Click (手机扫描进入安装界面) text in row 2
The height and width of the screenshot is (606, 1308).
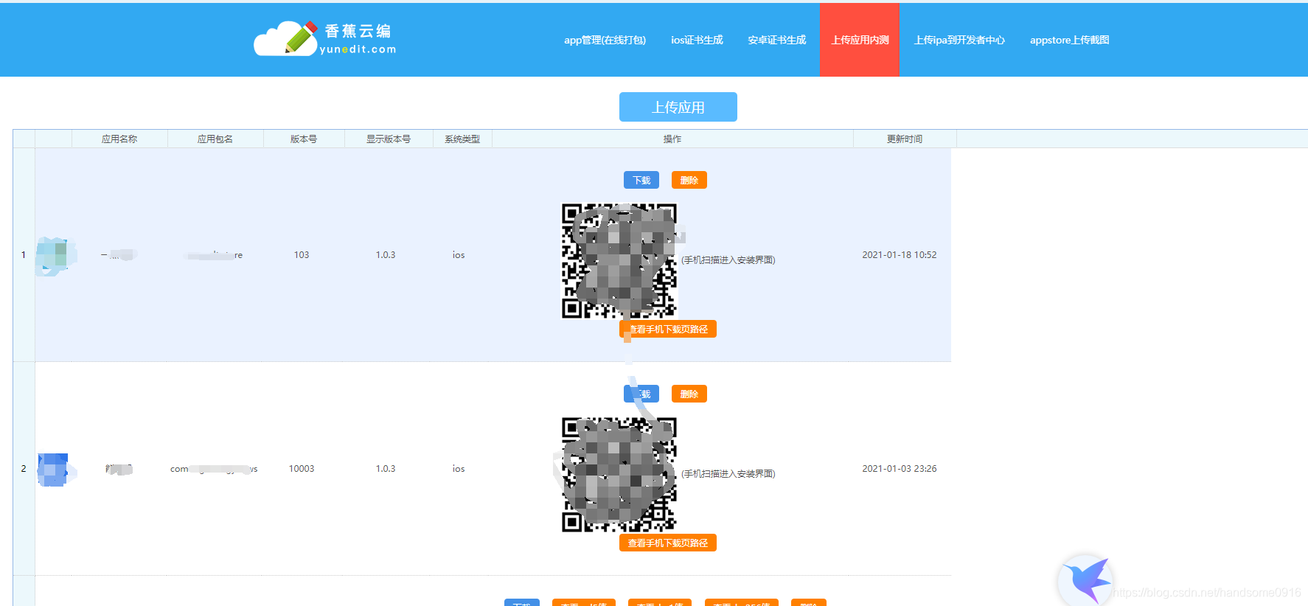[x=728, y=474]
